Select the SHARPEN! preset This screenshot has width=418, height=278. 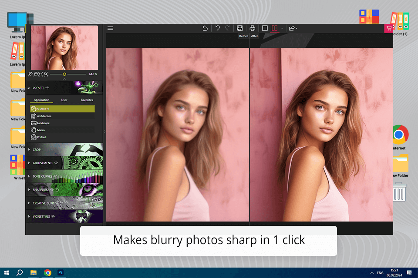pos(62,109)
